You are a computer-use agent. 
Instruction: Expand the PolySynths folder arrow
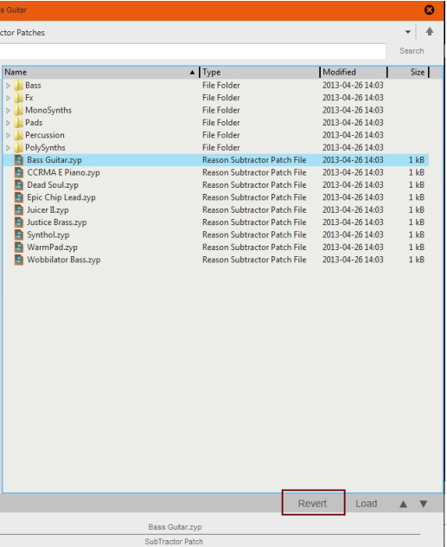8,148
